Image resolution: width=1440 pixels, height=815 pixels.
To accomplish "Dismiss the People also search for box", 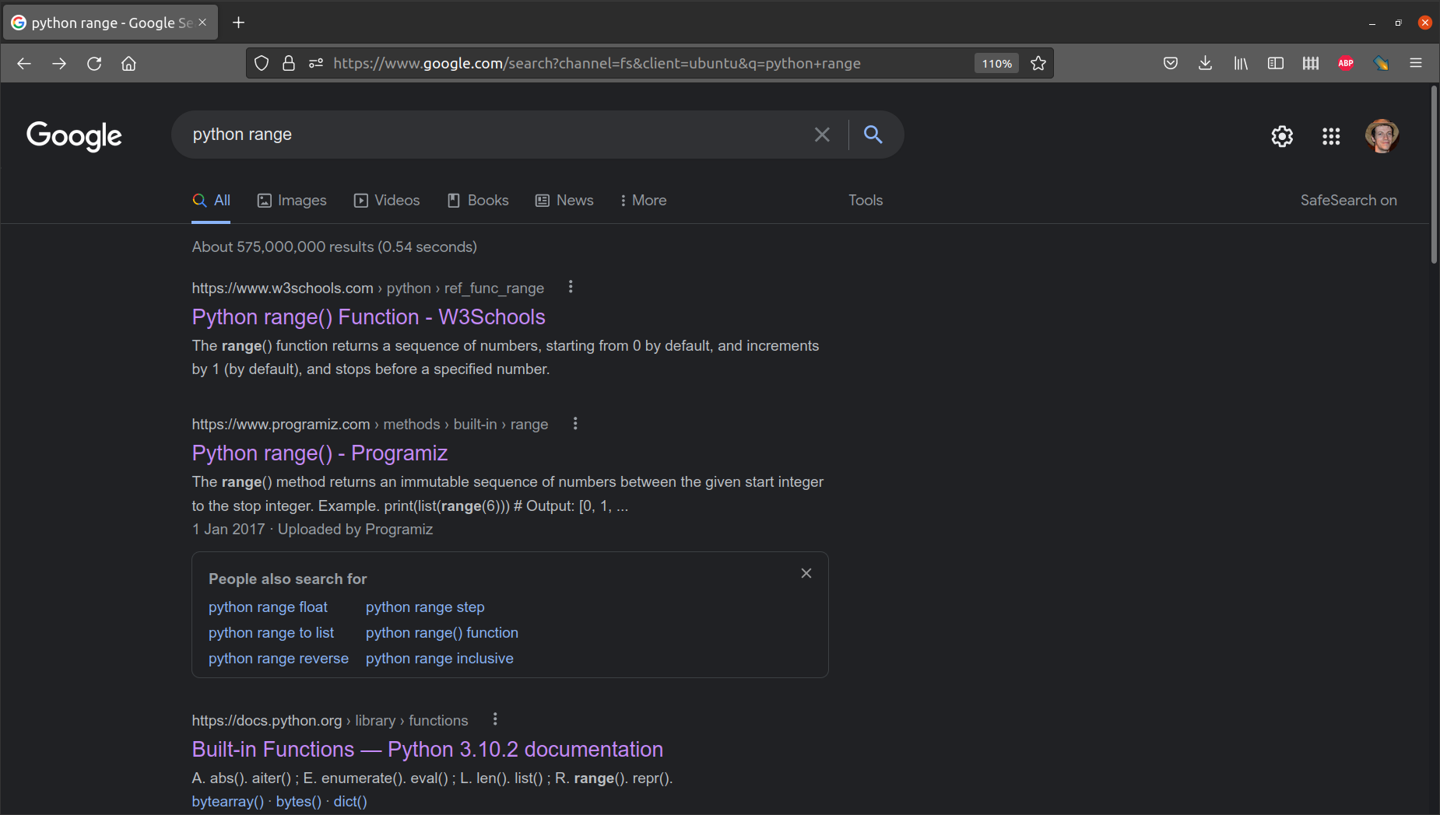I will point(806,573).
